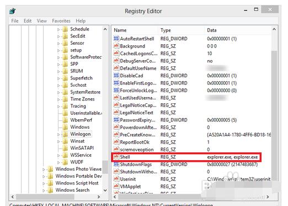Click the Userinit string value icon

(116, 179)
